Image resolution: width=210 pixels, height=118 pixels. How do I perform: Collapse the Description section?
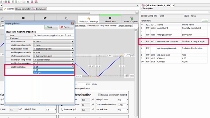click(x=141, y=8)
